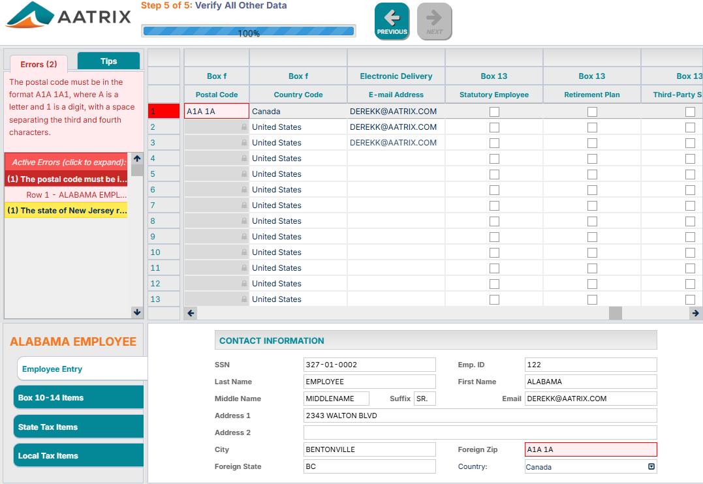Select row 4 header in grid
Screen dimensions: 703x484
click(x=164, y=159)
